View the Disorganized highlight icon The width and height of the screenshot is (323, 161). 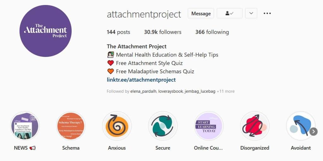(255, 126)
